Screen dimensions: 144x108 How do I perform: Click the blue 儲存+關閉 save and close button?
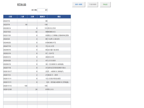pos(79,5)
